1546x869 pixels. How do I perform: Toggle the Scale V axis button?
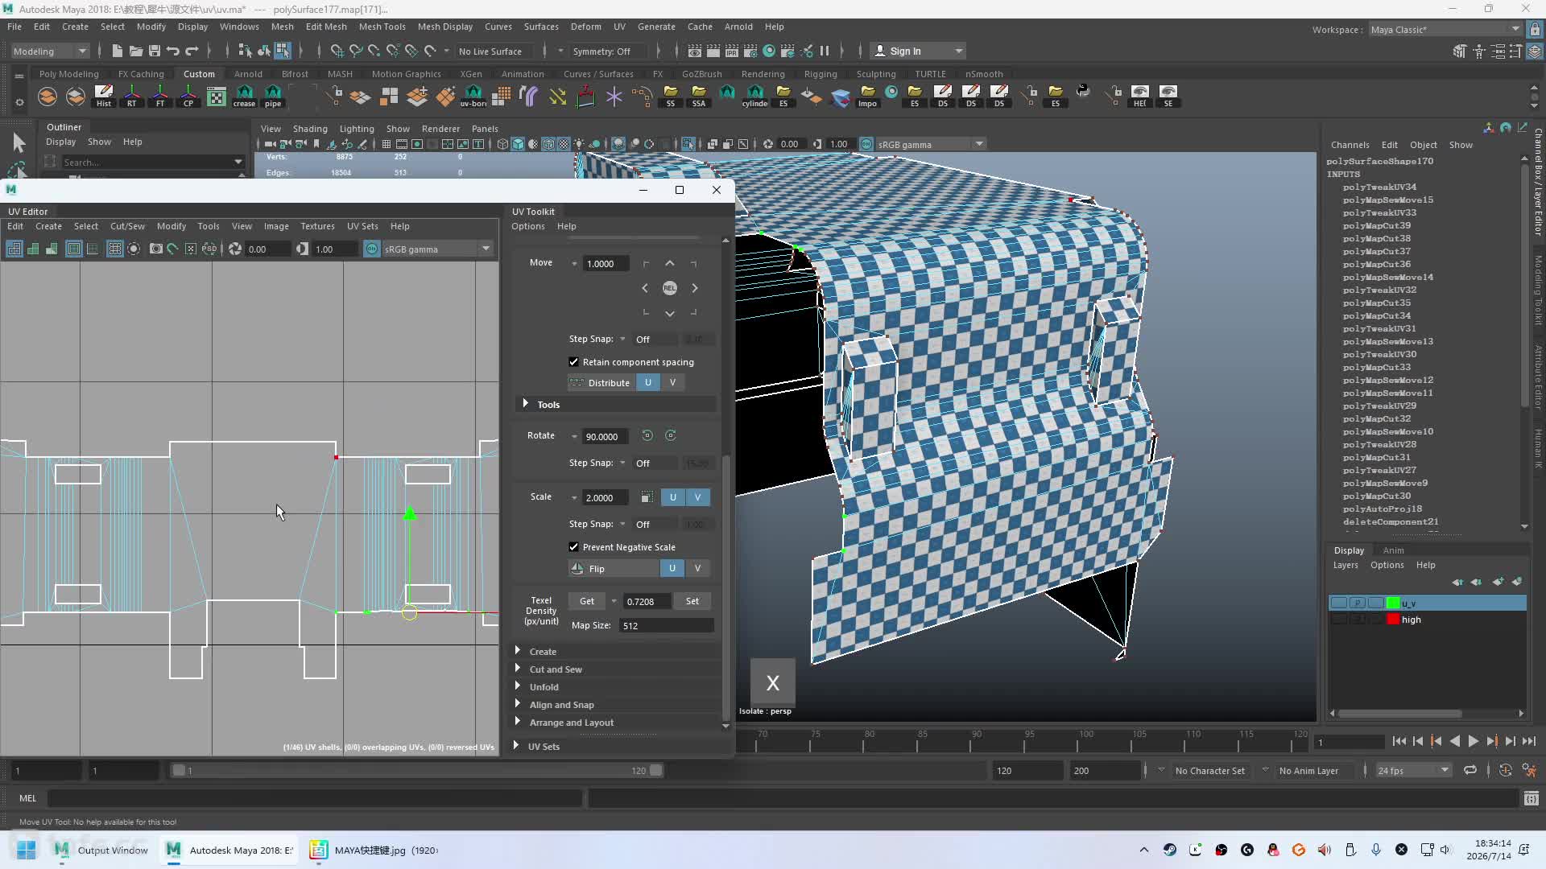coord(697,497)
